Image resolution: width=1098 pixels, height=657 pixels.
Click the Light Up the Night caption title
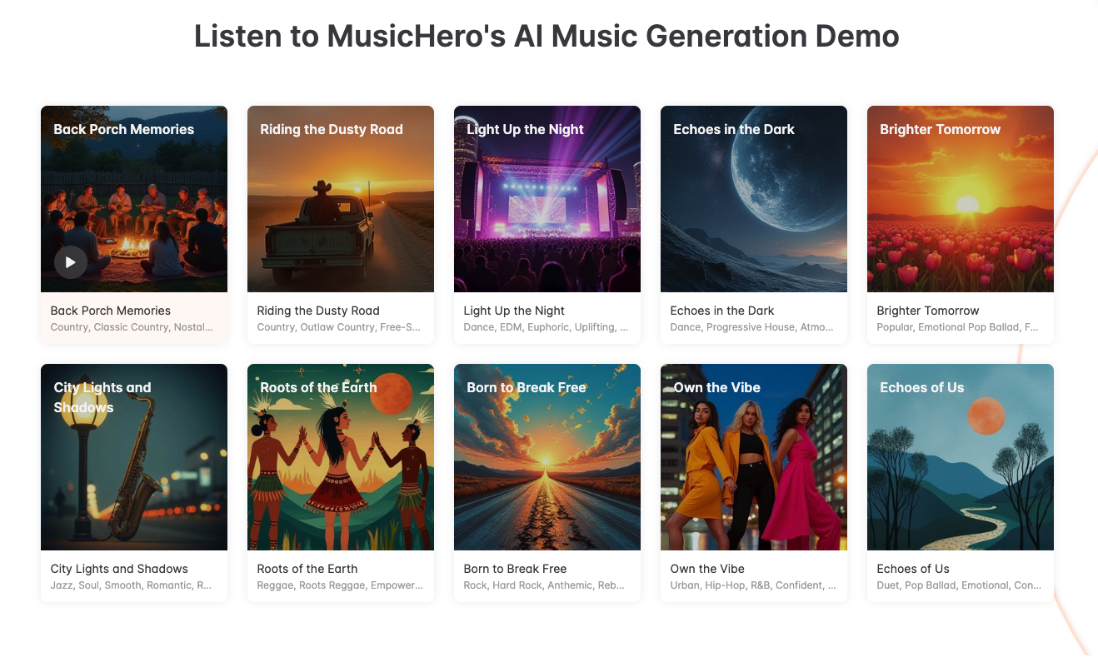pos(514,311)
